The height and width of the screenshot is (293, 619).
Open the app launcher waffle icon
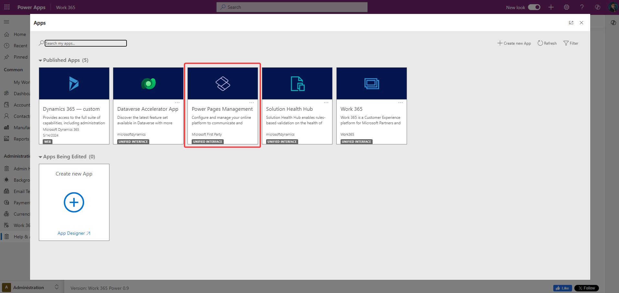[7, 7]
